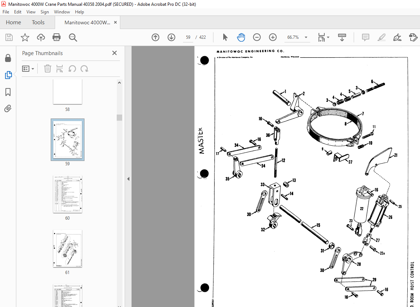Click the page number field showing 59
The height and width of the screenshot is (307, 420).
point(188,37)
